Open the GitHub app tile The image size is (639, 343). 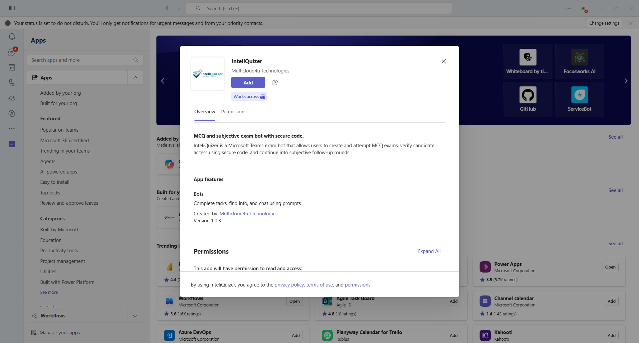point(528,99)
